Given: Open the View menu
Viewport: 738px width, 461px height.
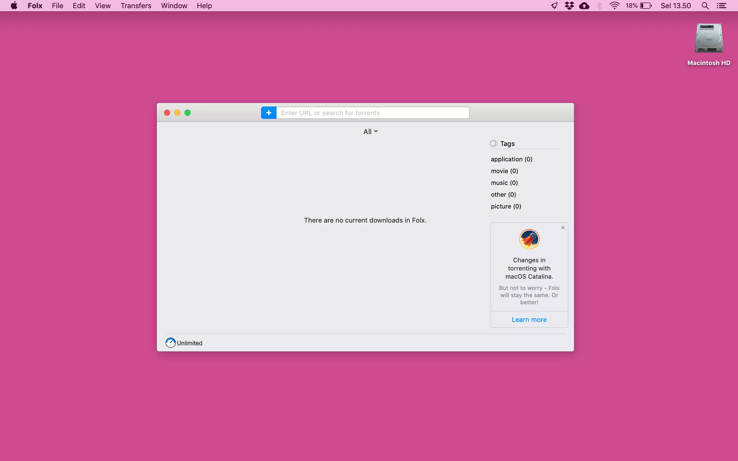Looking at the screenshot, I should 102,6.
